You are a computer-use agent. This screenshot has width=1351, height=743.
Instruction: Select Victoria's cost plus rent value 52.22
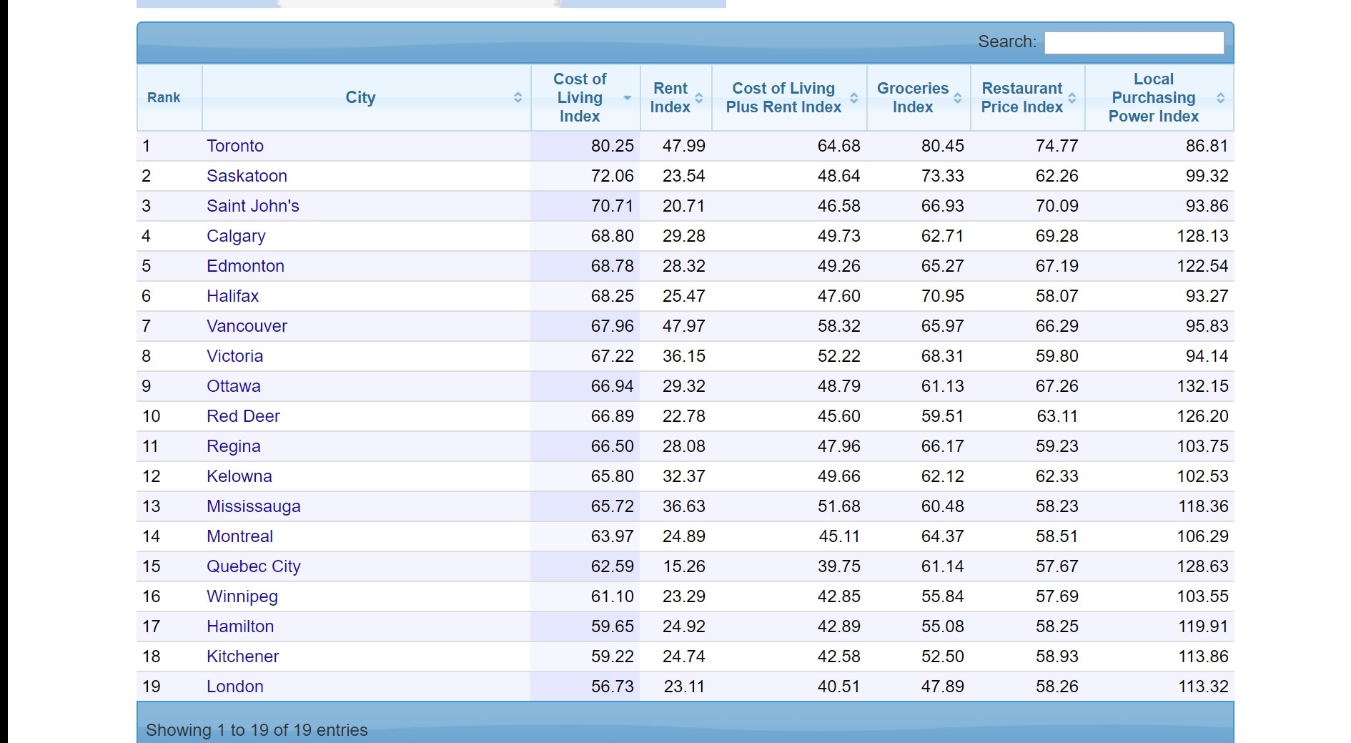839,356
